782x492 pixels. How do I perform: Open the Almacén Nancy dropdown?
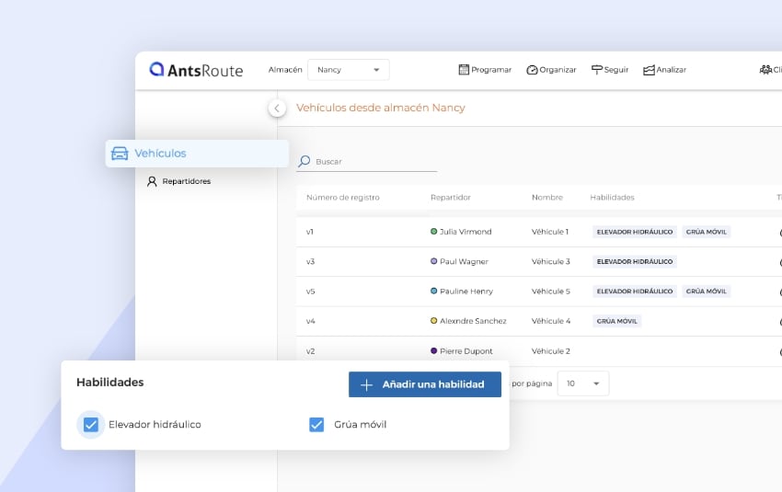click(x=349, y=70)
